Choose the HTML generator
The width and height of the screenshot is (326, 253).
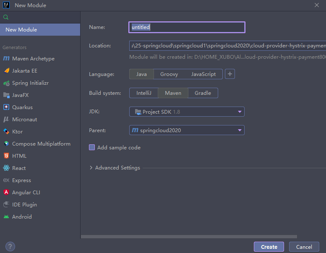click(40, 156)
